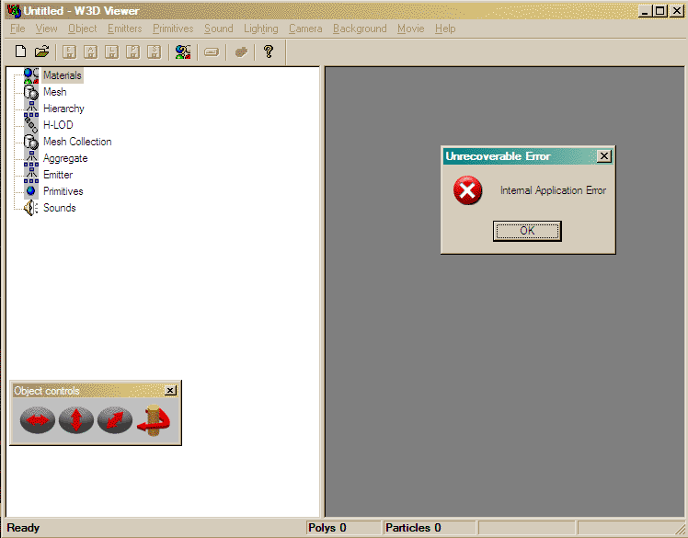Click the New file toolbar icon
Viewport: 688px width, 538px height.
20,52
